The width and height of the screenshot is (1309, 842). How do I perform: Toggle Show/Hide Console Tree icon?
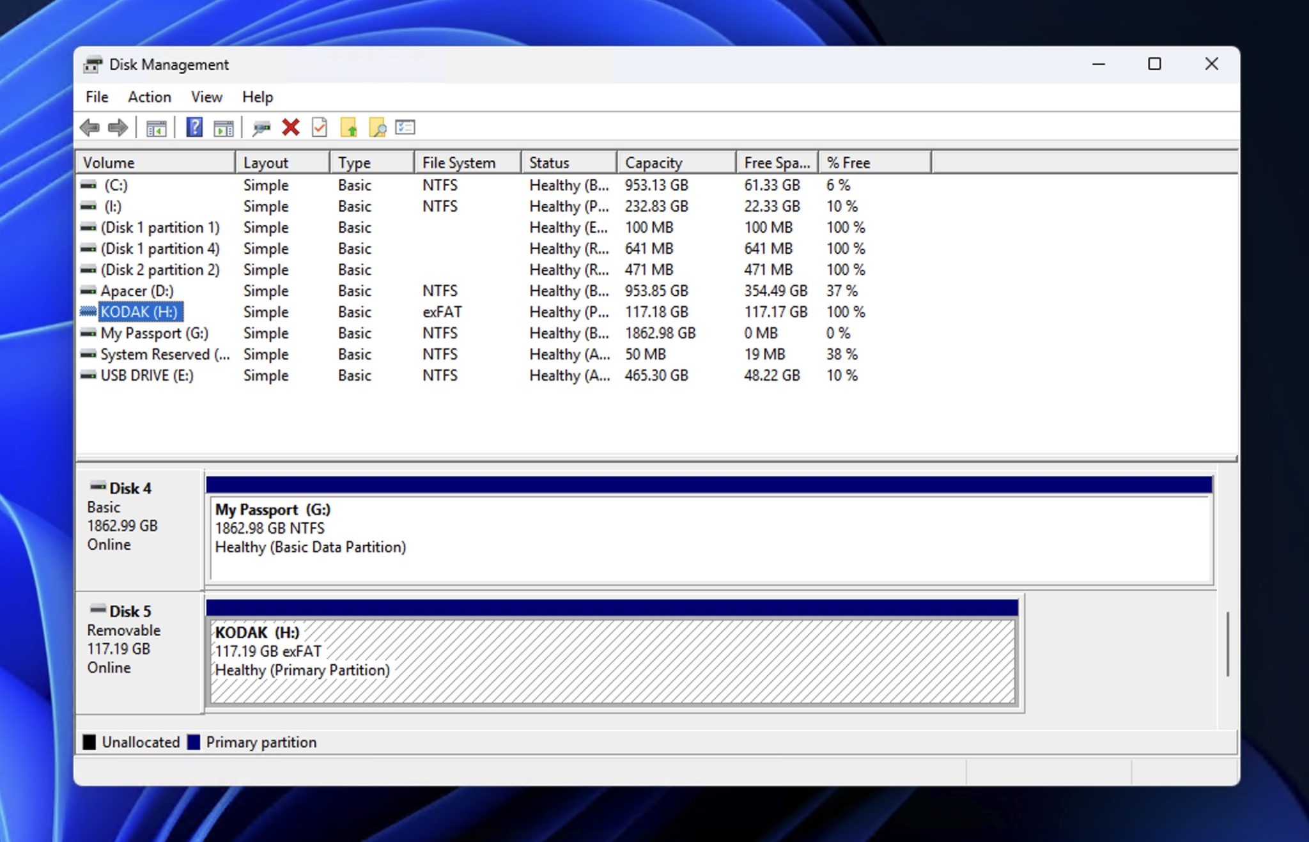point(156,128)
